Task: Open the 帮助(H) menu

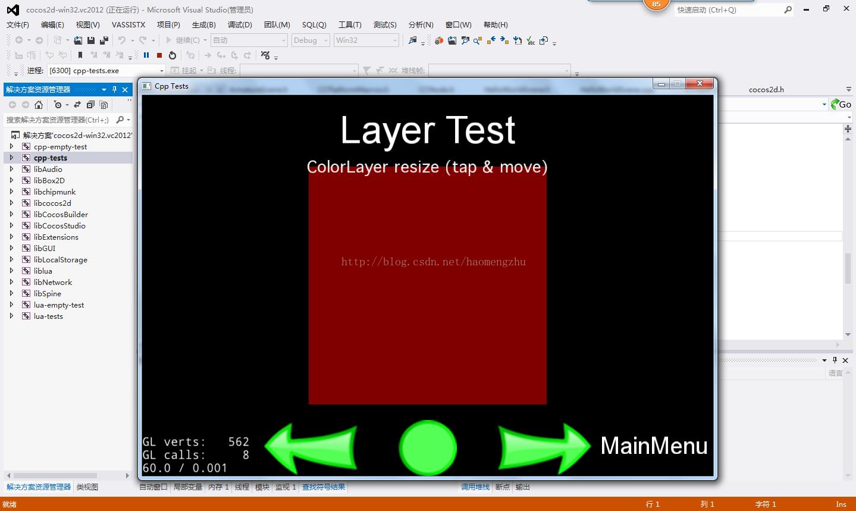Action: pyautogui.click(x=496, y=24)
